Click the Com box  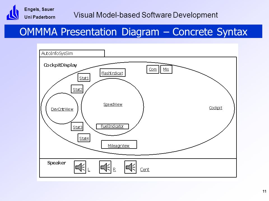153,70
